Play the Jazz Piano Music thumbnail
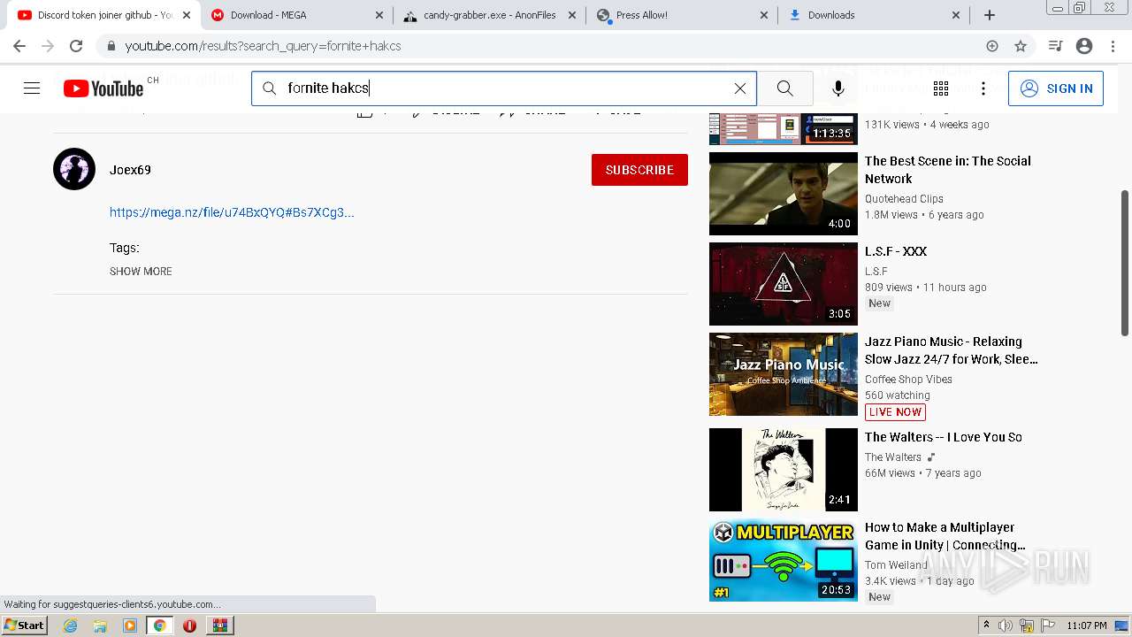Viewport: 1132px width, 637px height. 784,374
